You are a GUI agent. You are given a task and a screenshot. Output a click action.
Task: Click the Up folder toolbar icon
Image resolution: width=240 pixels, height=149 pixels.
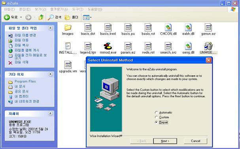(41, 17)
